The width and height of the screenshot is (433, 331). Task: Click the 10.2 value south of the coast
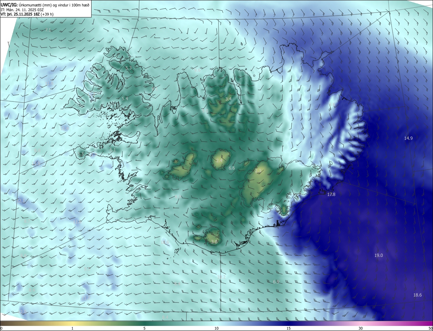point(221,277)
